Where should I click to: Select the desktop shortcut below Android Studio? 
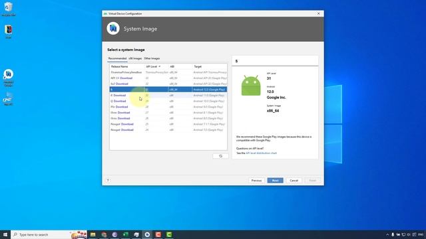[x=9, y=98]
